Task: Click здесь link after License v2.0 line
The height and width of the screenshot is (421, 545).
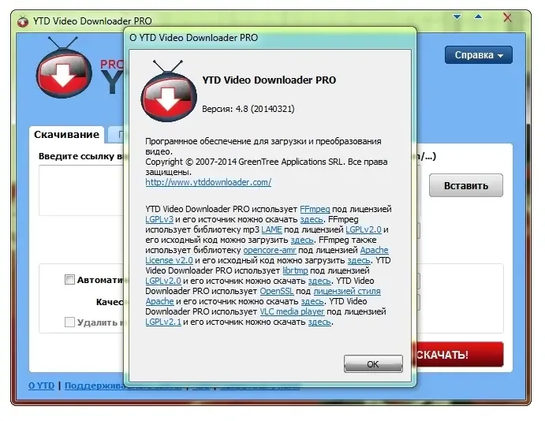Action: 359,260
